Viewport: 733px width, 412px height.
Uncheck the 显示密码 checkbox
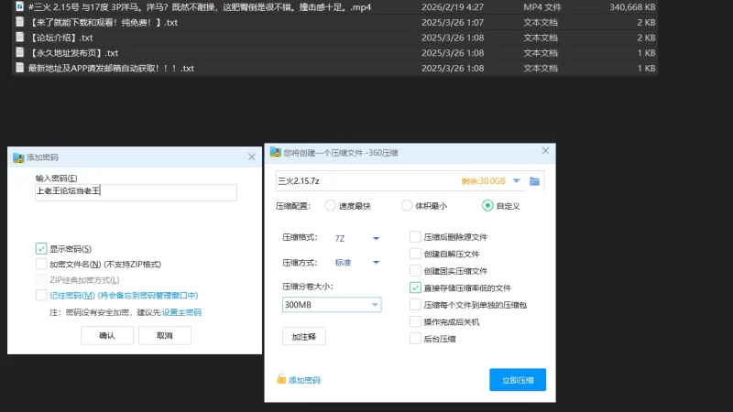(x=41, y=248)
